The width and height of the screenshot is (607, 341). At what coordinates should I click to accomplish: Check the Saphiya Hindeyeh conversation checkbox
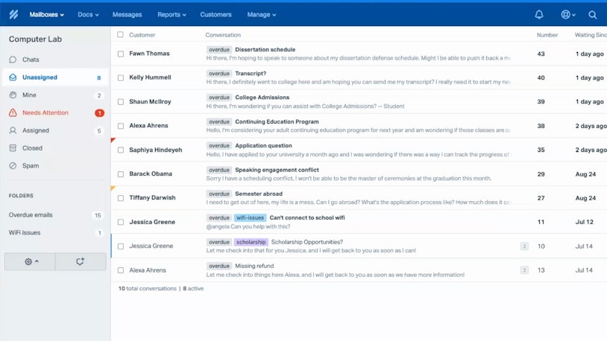[121, 150]
